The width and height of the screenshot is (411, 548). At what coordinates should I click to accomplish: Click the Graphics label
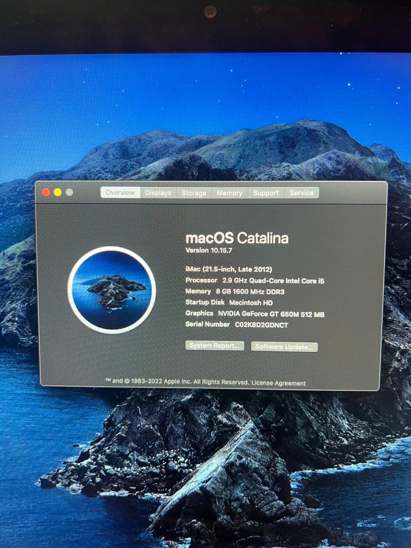[x=199, y=313]
